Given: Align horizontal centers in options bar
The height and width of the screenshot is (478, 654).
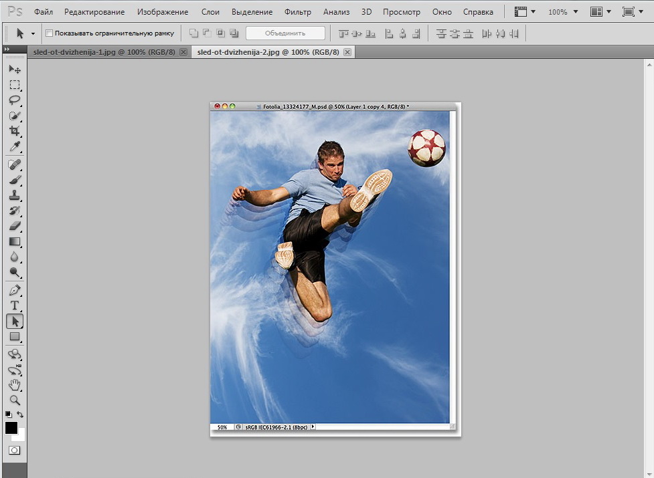Looking at the screenshot, I should [x=402, y=33].
